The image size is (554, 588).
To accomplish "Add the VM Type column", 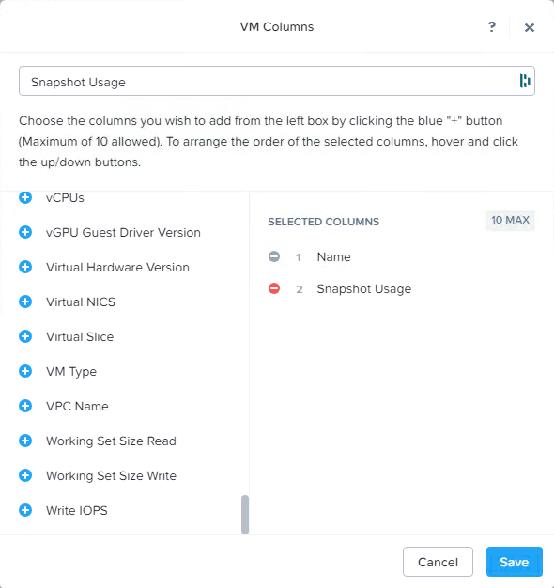I will tap(25, 371).
